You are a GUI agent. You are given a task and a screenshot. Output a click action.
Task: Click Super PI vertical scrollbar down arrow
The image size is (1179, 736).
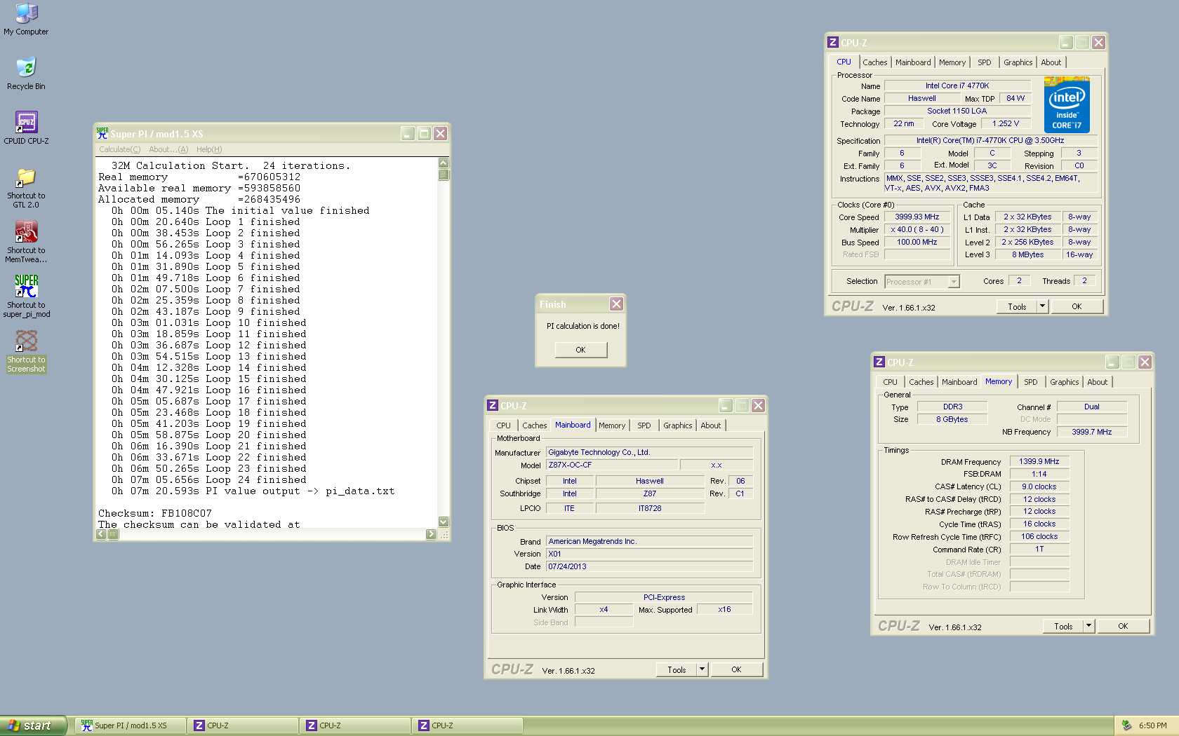pyautogui.click(x=443, y=522)
